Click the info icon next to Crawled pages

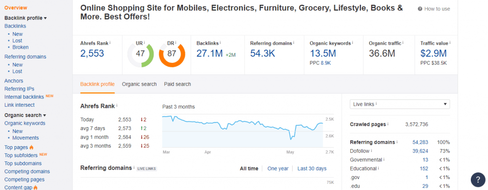(388, 124)
